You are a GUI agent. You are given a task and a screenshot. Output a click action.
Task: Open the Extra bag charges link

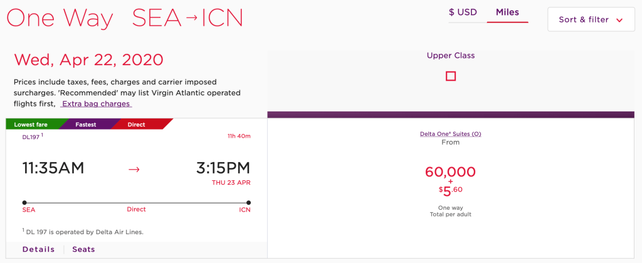tap(95, 104)
